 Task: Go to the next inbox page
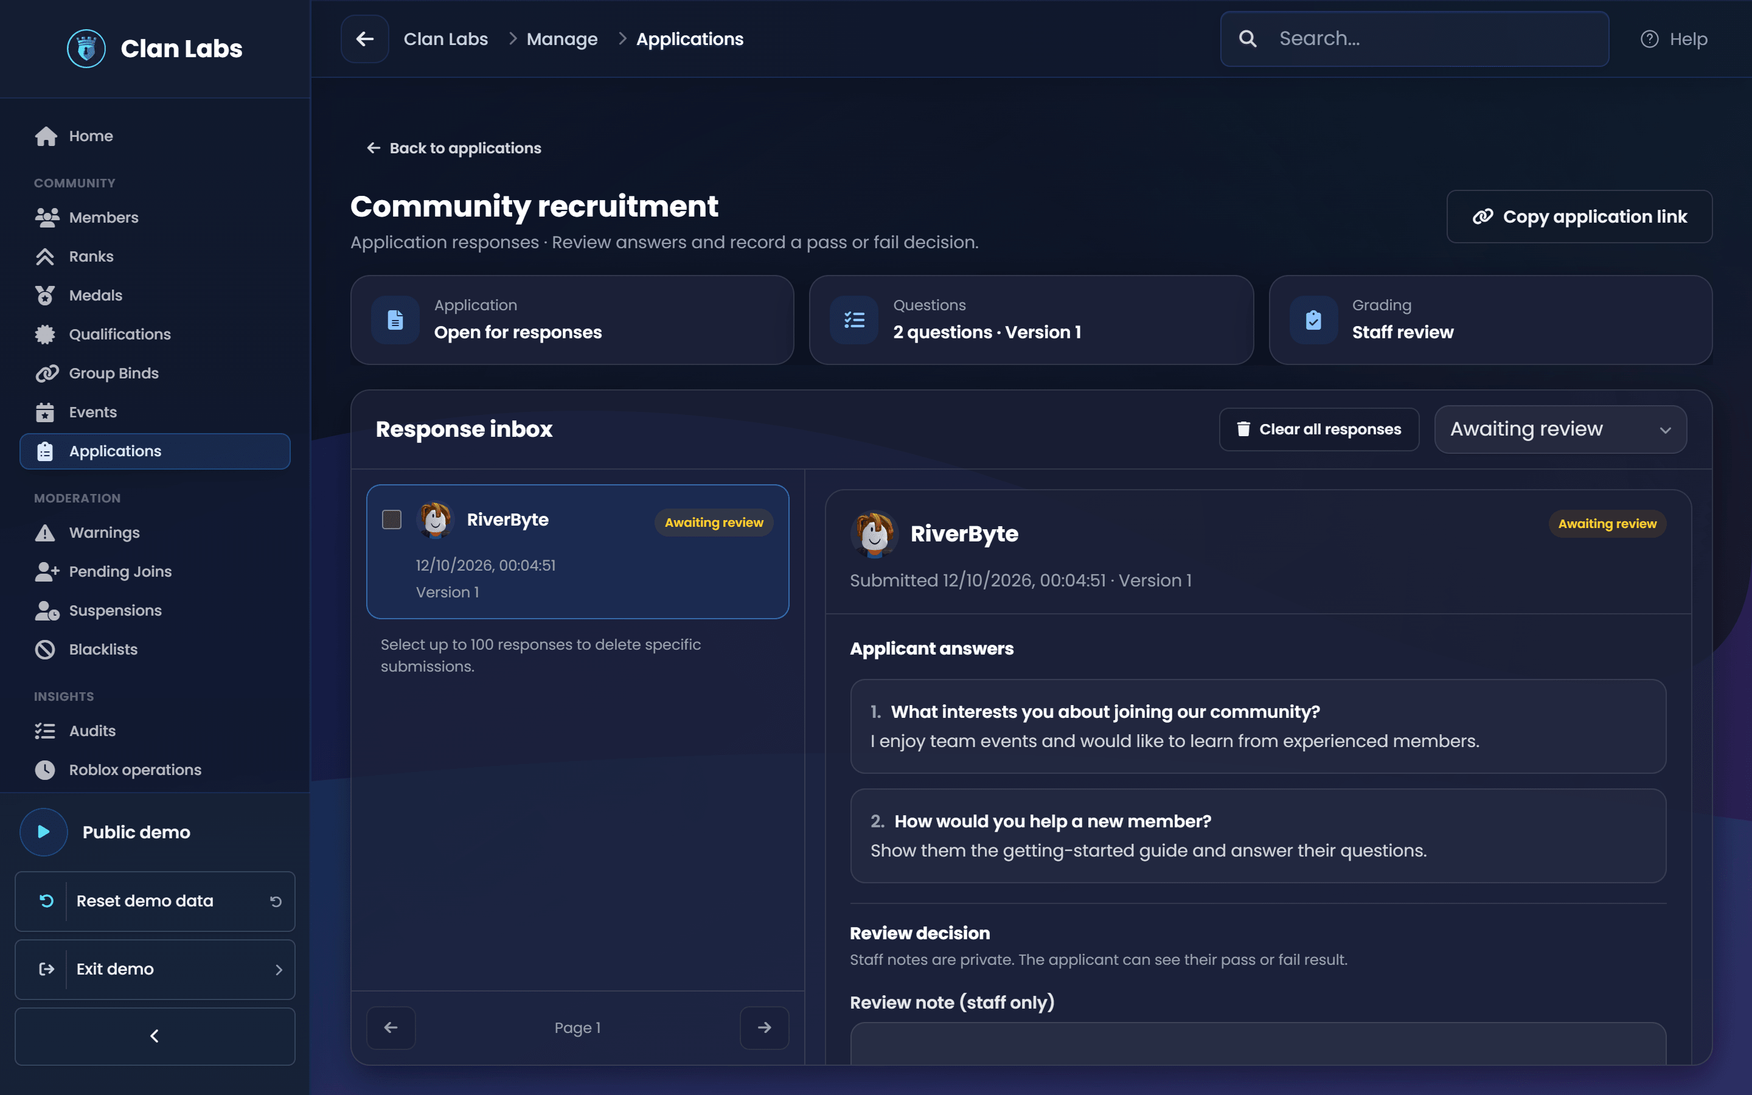765,1027
